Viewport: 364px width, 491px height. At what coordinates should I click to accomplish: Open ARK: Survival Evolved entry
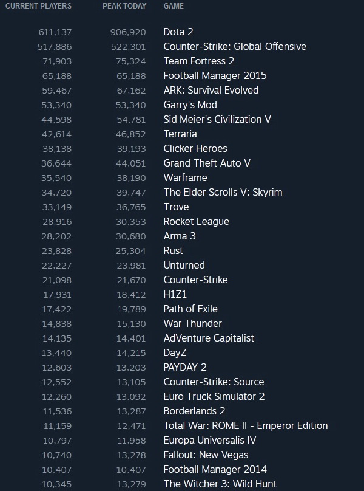(211, 90)
